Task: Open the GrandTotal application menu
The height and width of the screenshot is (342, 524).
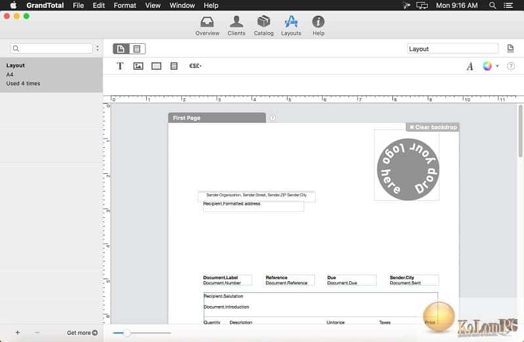Action: coord(45,5)
